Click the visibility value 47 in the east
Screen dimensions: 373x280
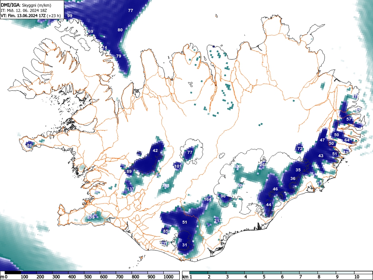pos(322,140)
